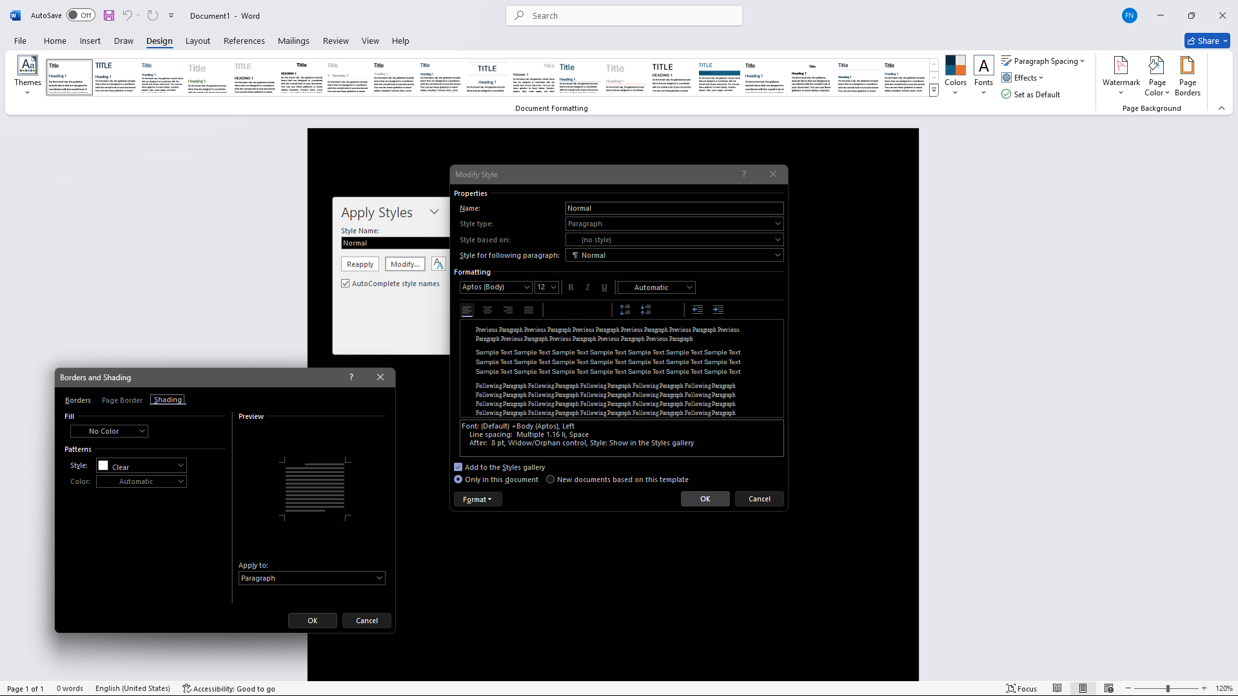
Task: Switch to the Page Border tab
Action: click(122, 400)
